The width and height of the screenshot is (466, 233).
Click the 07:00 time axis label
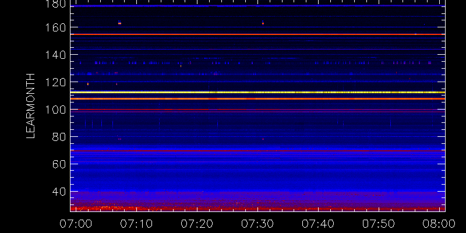tap(76, 224)
